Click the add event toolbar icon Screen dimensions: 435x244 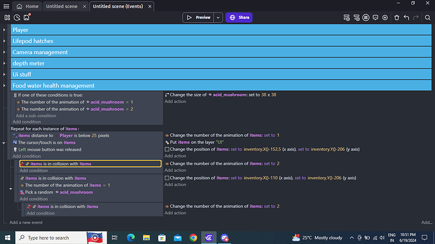[347, 18]
